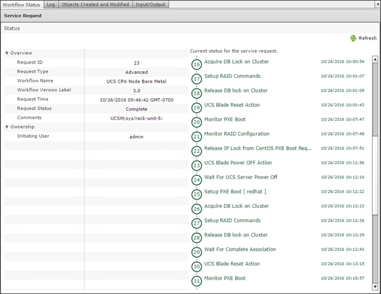Click Setup PXE Boot [ redhat ] step
The height and width of the screenshot is (294, 381).
(x=235, y=191)
